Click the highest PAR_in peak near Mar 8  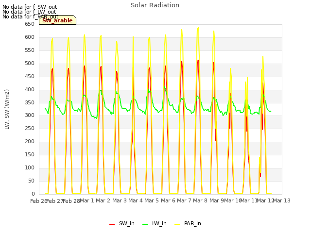pos(198,28)
